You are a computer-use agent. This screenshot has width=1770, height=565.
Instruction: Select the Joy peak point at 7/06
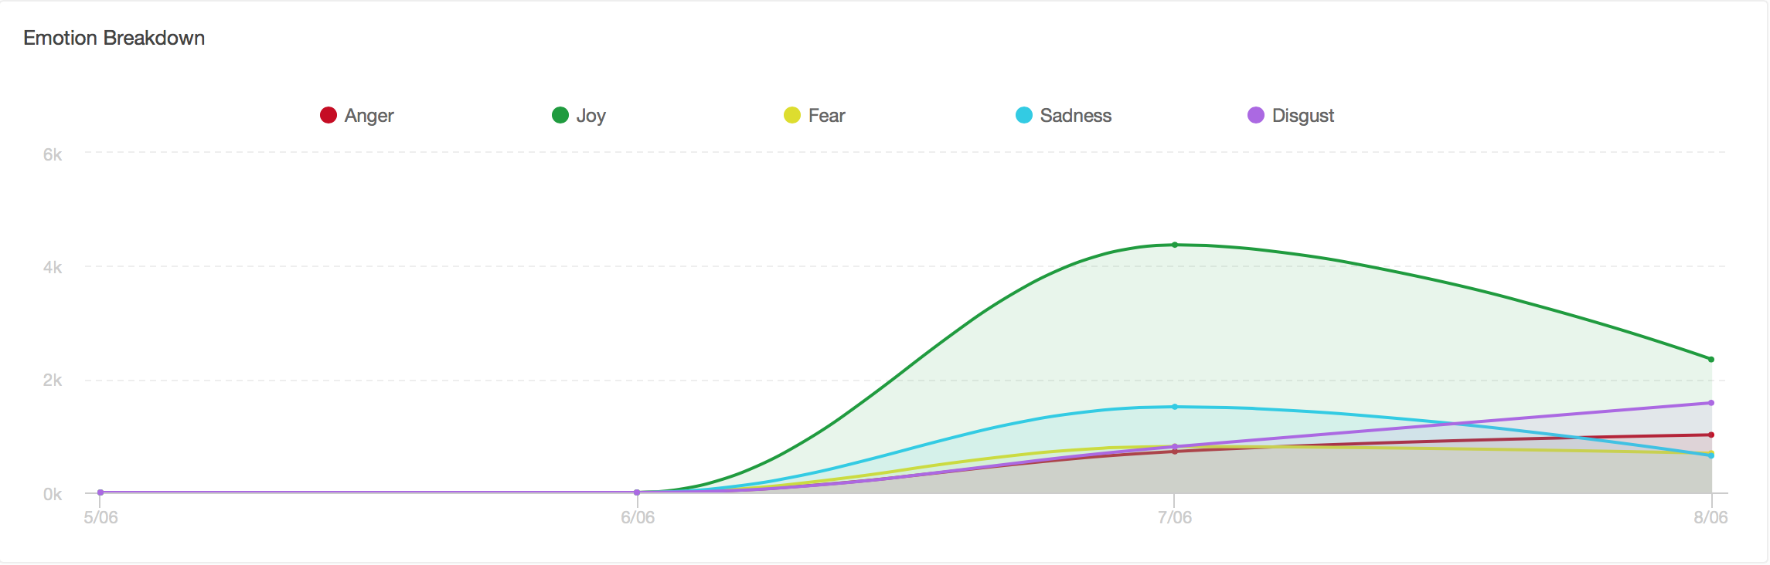(1175, 245)
